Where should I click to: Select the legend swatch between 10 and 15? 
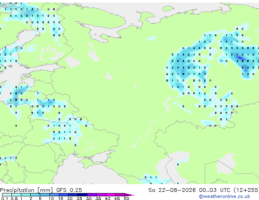click(x=54, y=195)
